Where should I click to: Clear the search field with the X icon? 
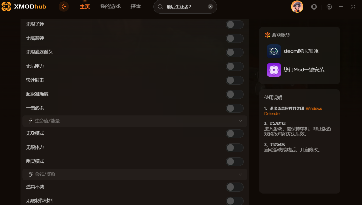point(210,7)
